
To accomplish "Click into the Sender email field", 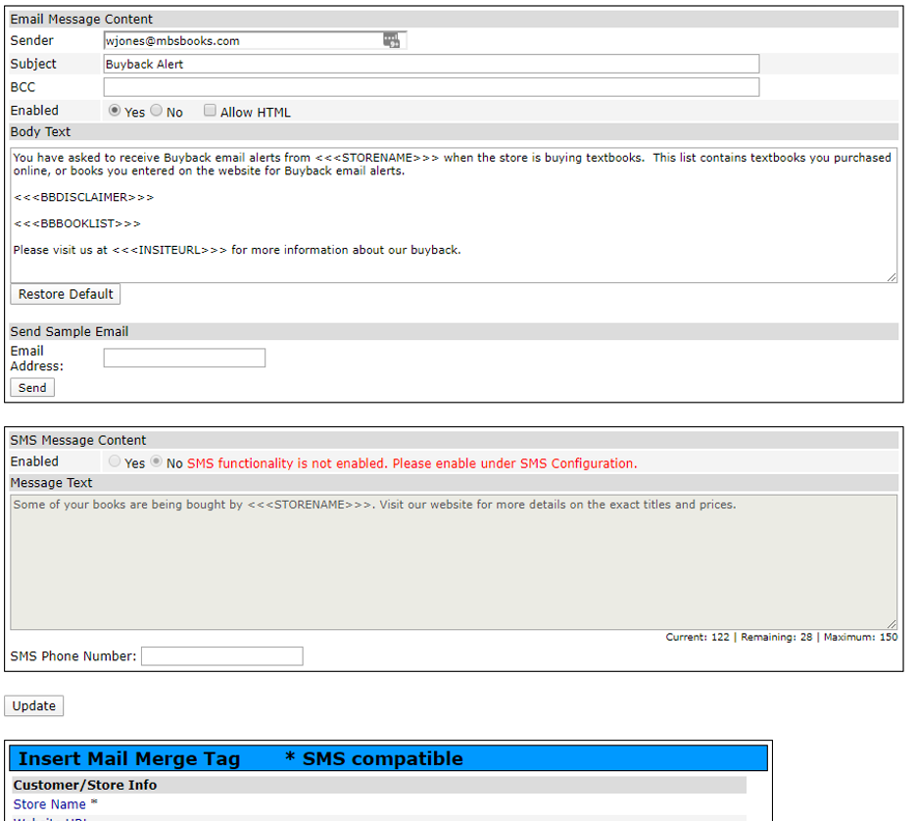I will 242,41.
